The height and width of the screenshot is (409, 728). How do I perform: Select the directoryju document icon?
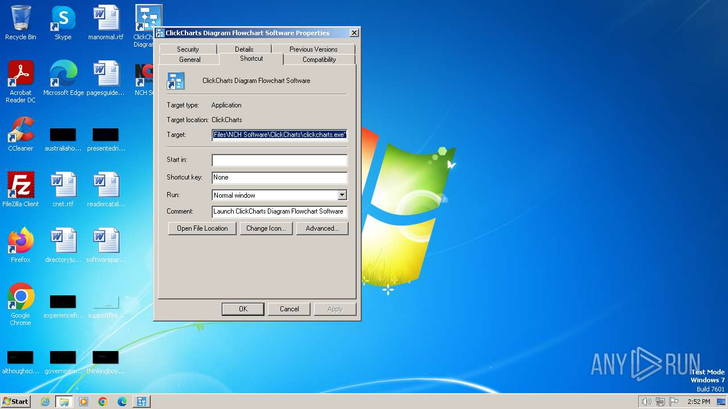[63, 245]
